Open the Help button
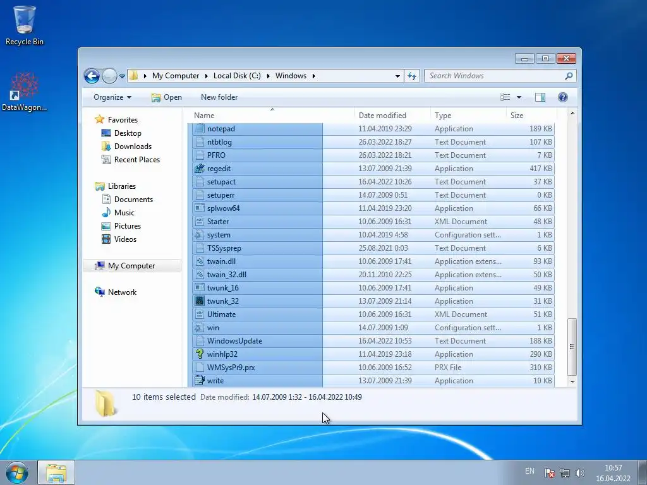The image size is (647, 485). [562, 97]
